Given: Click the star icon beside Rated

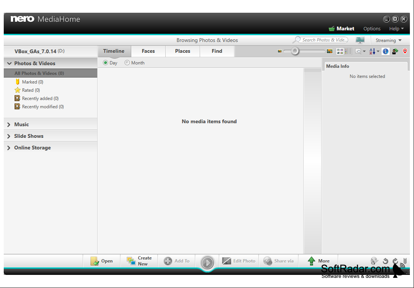Looking at the screenshot, I should click(x=18, y=90).
